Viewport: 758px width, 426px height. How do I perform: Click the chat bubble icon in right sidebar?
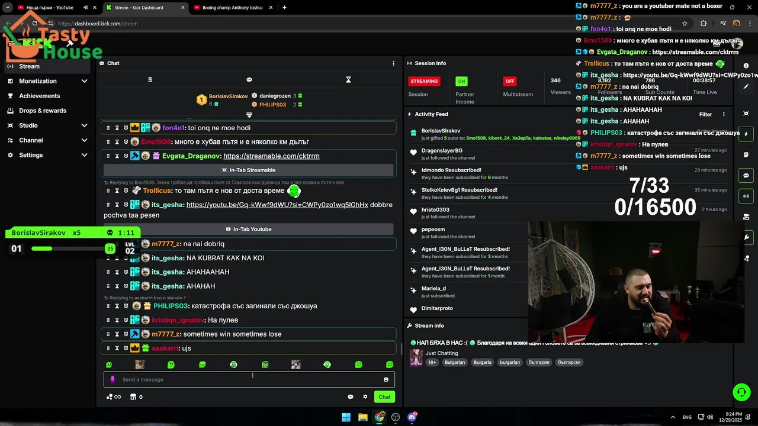pyautogui.click(x=746, y=176)
